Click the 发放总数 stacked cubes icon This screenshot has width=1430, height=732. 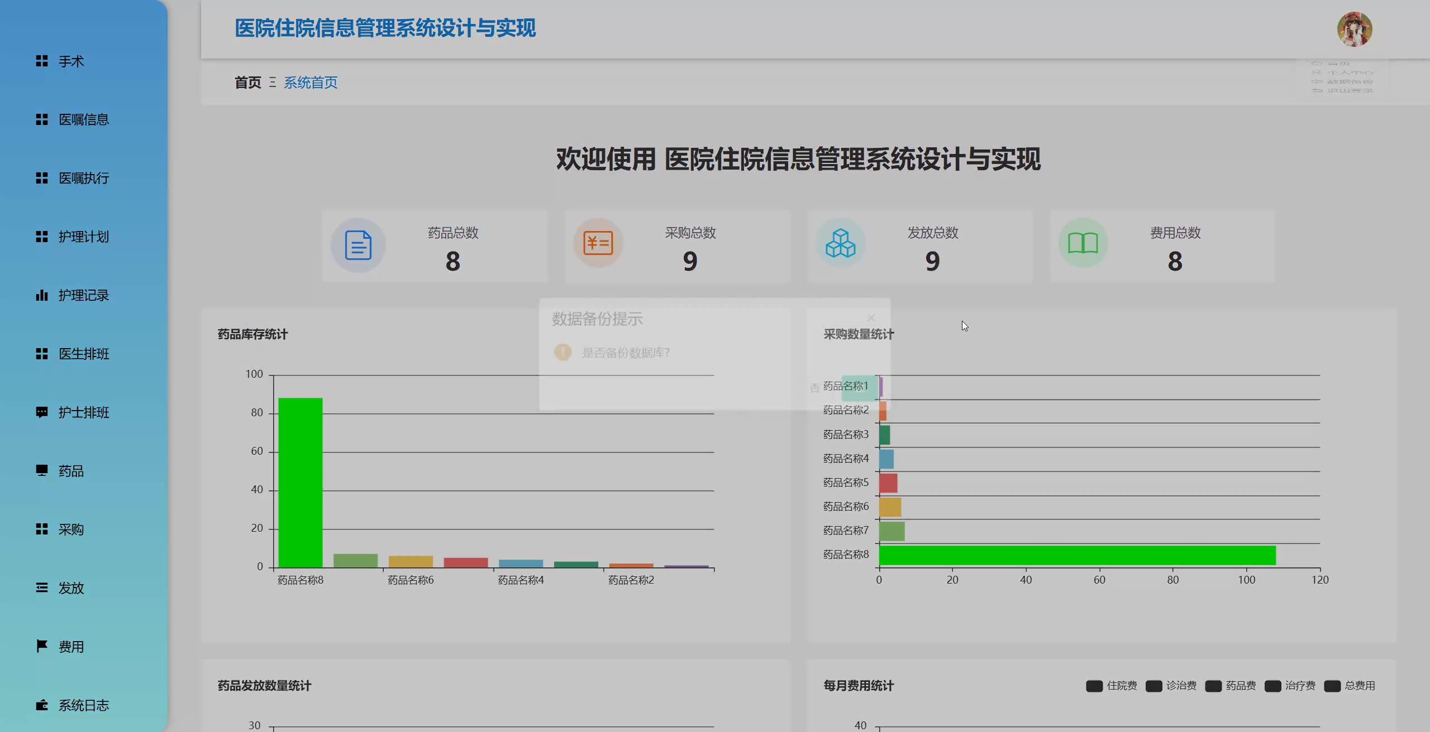(840, 243)
